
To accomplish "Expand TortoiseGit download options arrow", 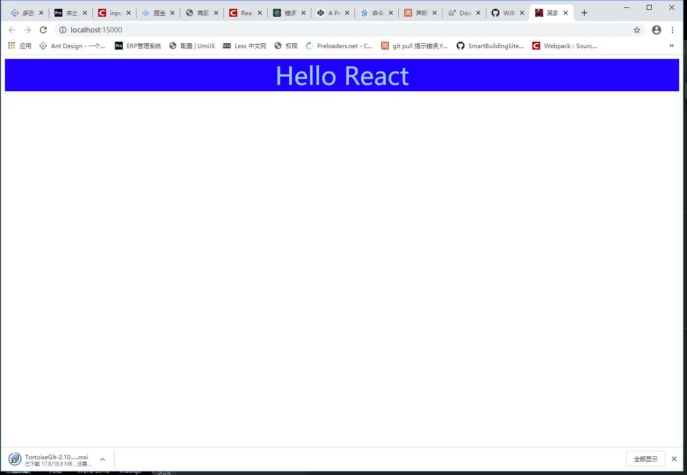I will click(103, 459).
